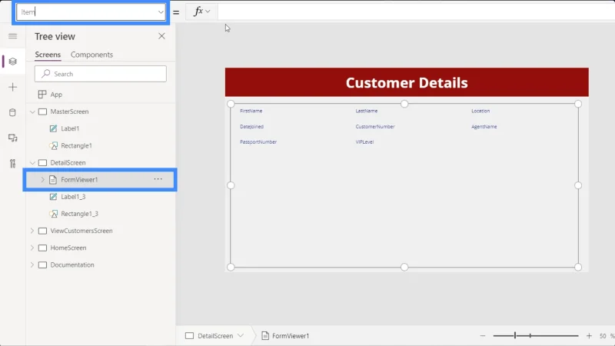Click the zoom slider handle
Image resolution: width=615 pixels, height=346 pixels.
tap(515, 335)
